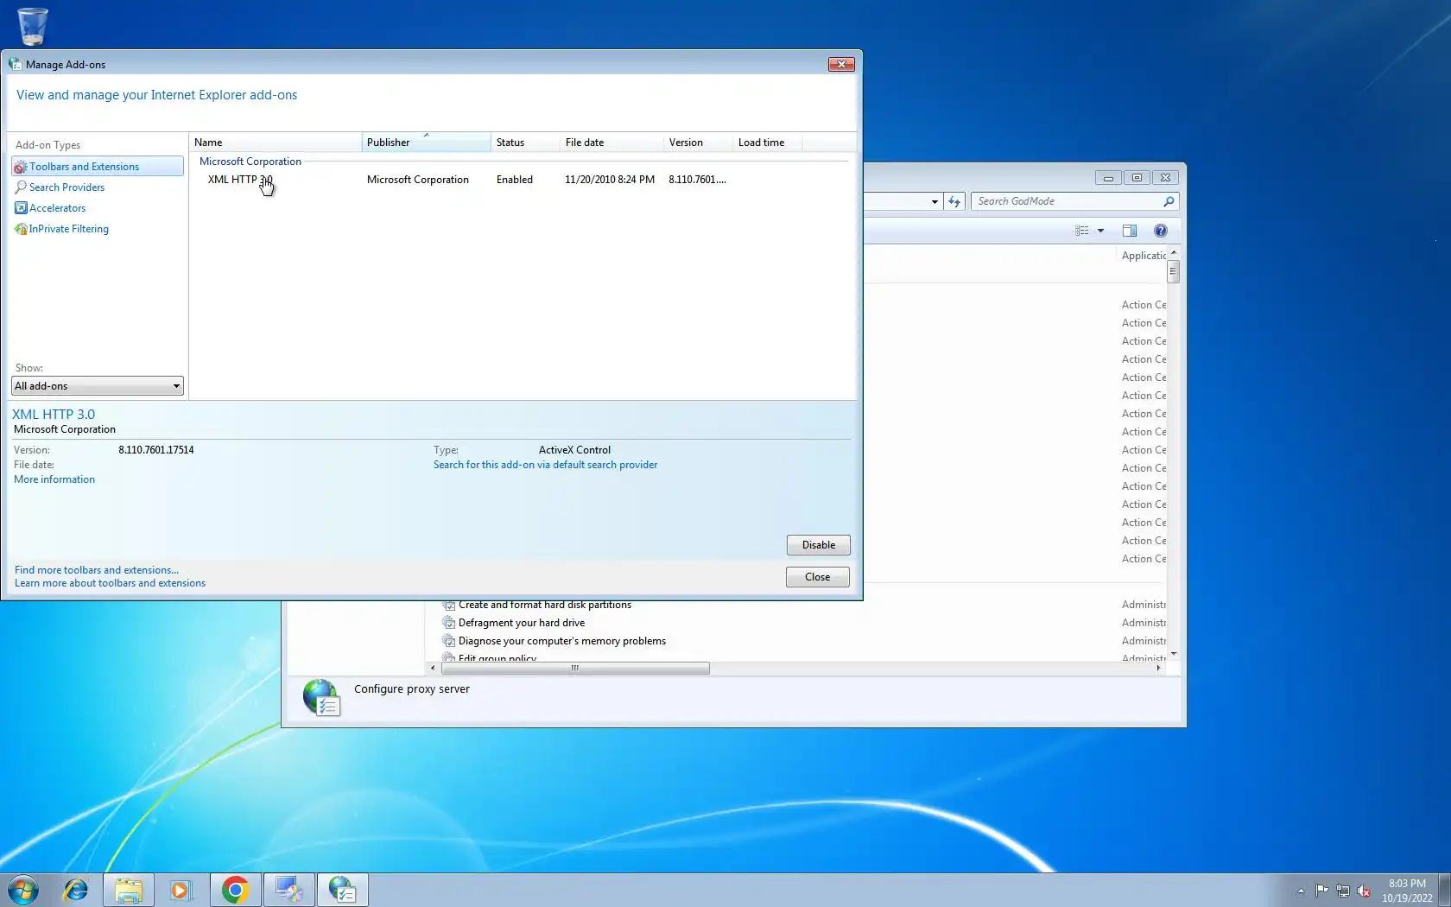Show hidden system tray icons
1451x907 pixels.
[1301, 891]
